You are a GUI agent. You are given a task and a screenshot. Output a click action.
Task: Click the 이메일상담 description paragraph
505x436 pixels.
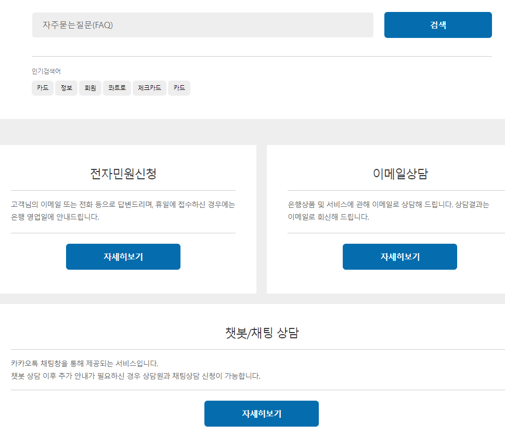point(399,210)
